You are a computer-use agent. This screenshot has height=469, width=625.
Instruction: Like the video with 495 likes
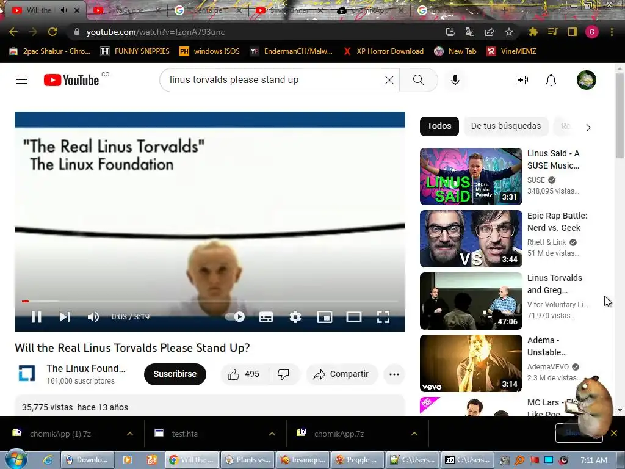click(244, 374)
